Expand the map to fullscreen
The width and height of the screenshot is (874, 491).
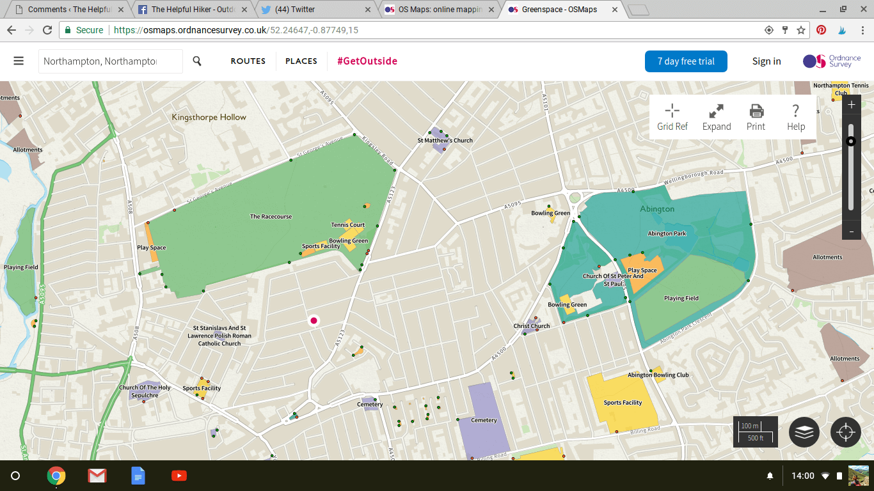717,118
